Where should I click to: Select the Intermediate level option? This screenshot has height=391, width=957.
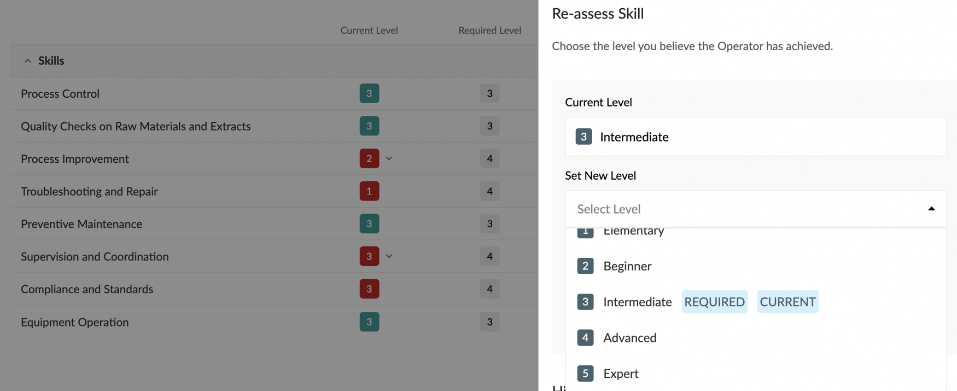(x=637, y=302)
